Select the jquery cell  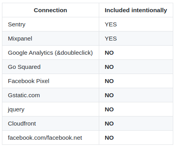pos(50,109)
